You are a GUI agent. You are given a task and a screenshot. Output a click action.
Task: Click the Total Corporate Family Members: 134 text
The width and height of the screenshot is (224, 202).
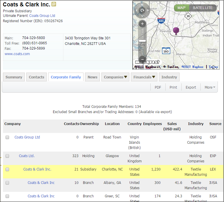tap(112, 106)
